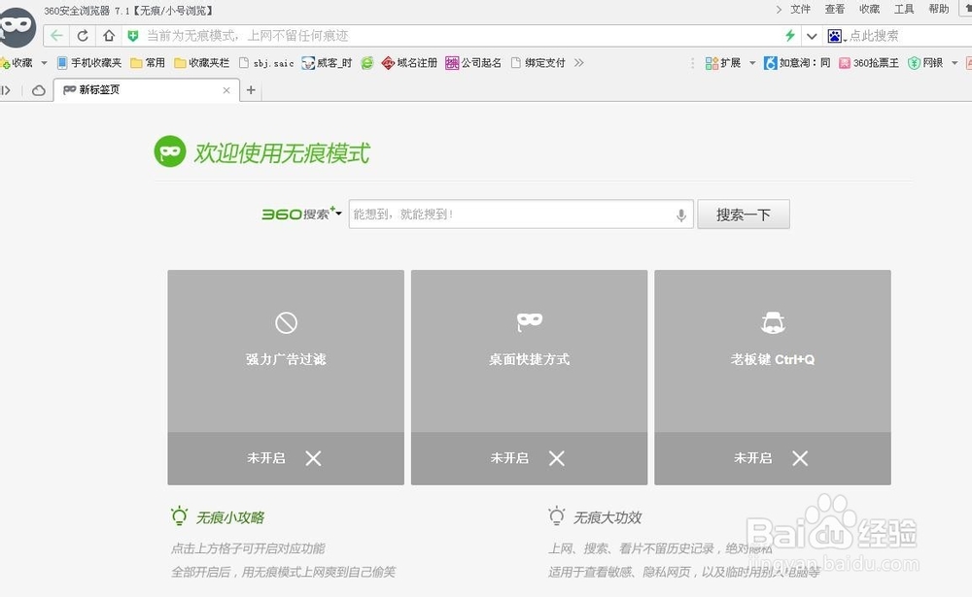
Task: Go to the home page icon
Action: [x=109, y=35]
